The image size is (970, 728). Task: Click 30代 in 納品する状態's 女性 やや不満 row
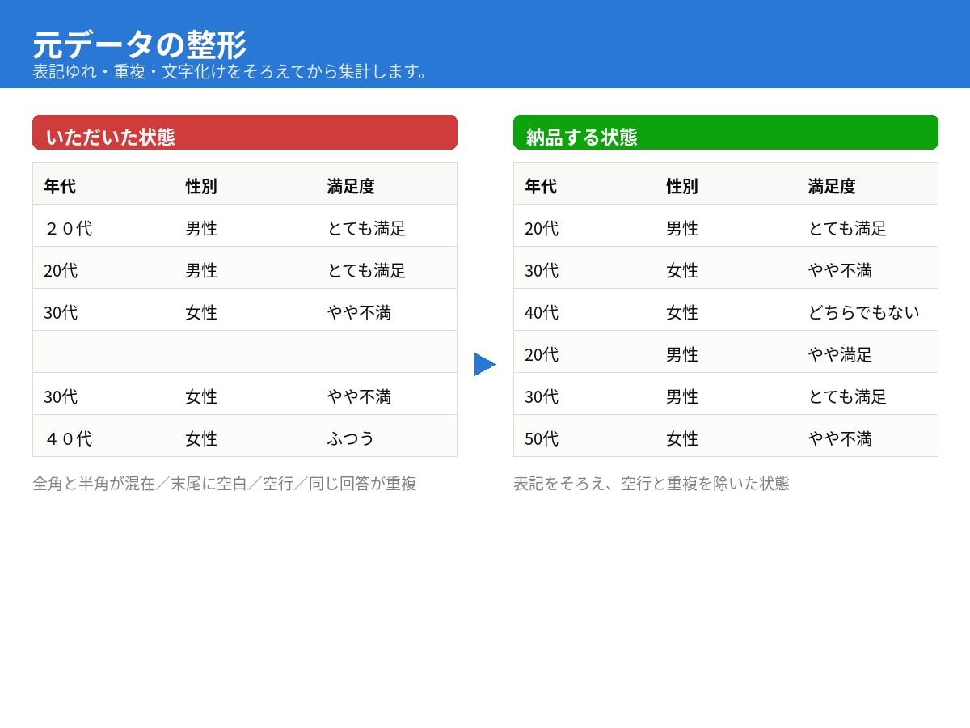[x=542, y=270]
